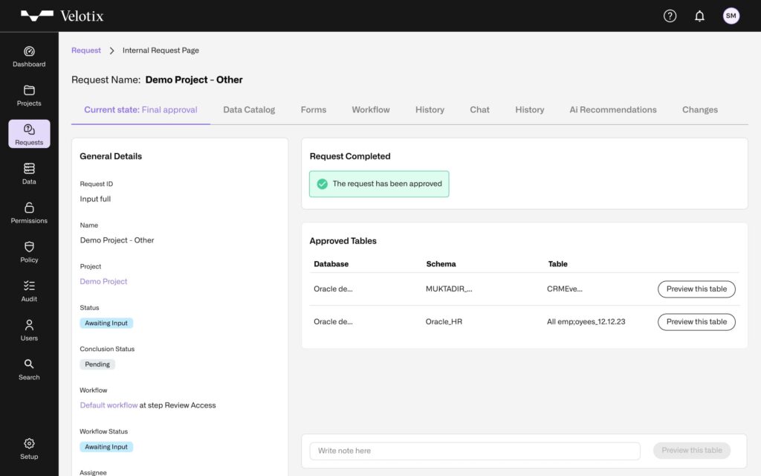Open the Workflow tab

pyautogui.click(x=371, y=110)
